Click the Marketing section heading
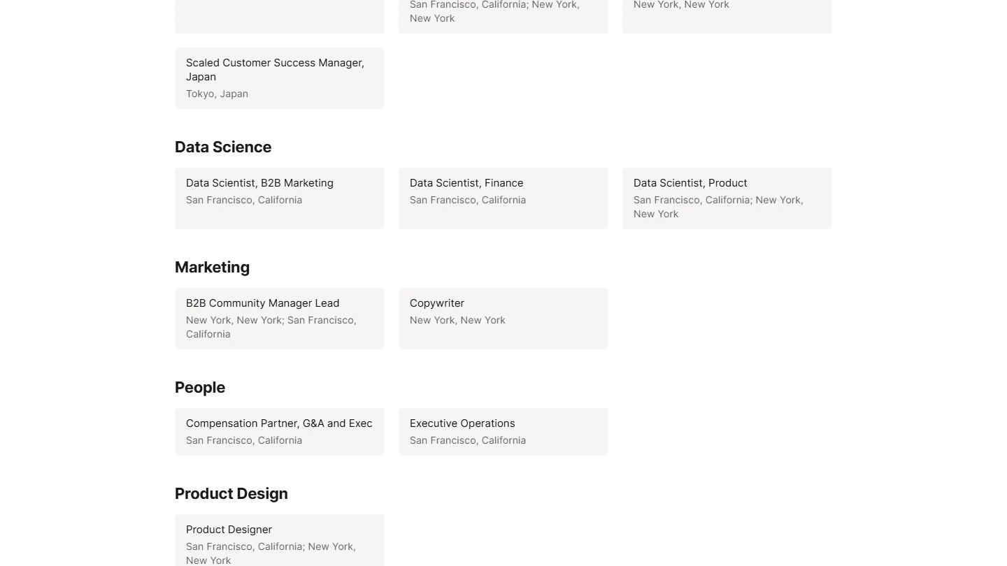The width and height of the screenshot is (1007, 566). click(212, 267)
